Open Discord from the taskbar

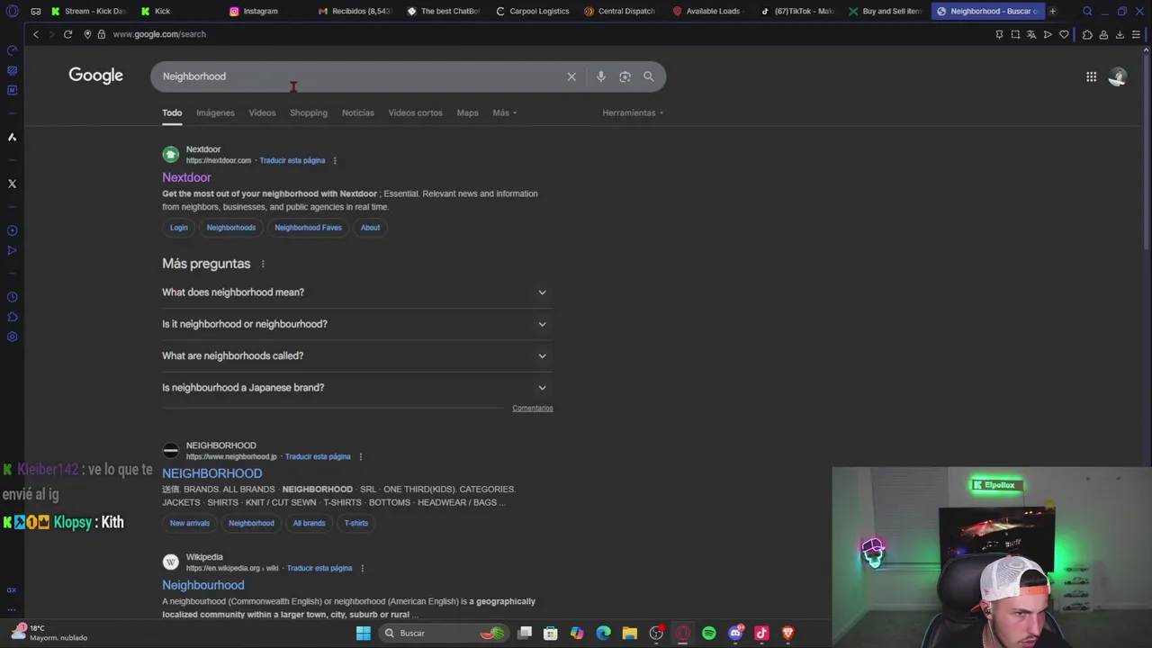click(x=735, y=634)
